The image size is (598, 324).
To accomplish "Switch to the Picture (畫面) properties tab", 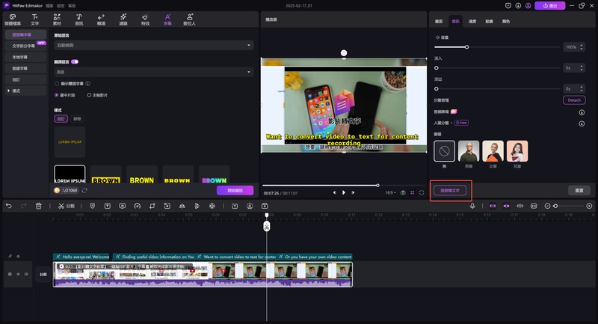I will (439, 22).
